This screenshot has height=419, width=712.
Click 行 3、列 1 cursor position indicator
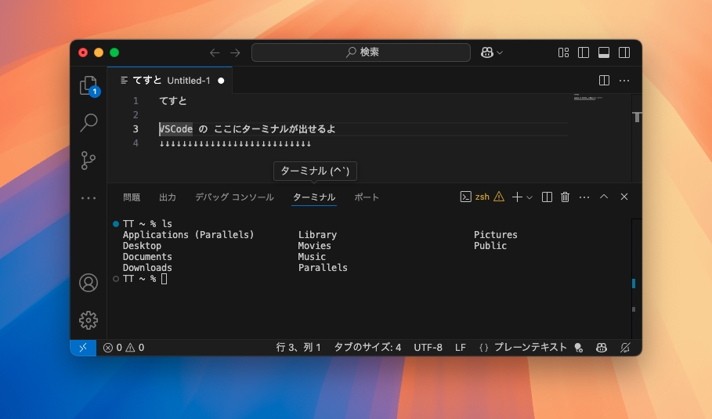pyautogui.click(x=298, y=348)
